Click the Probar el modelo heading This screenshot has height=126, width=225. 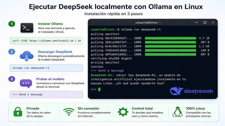pos(50,79)
